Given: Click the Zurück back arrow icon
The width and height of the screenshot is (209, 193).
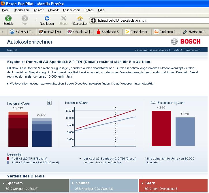Looking at the screenshot, I should point(8,18).
